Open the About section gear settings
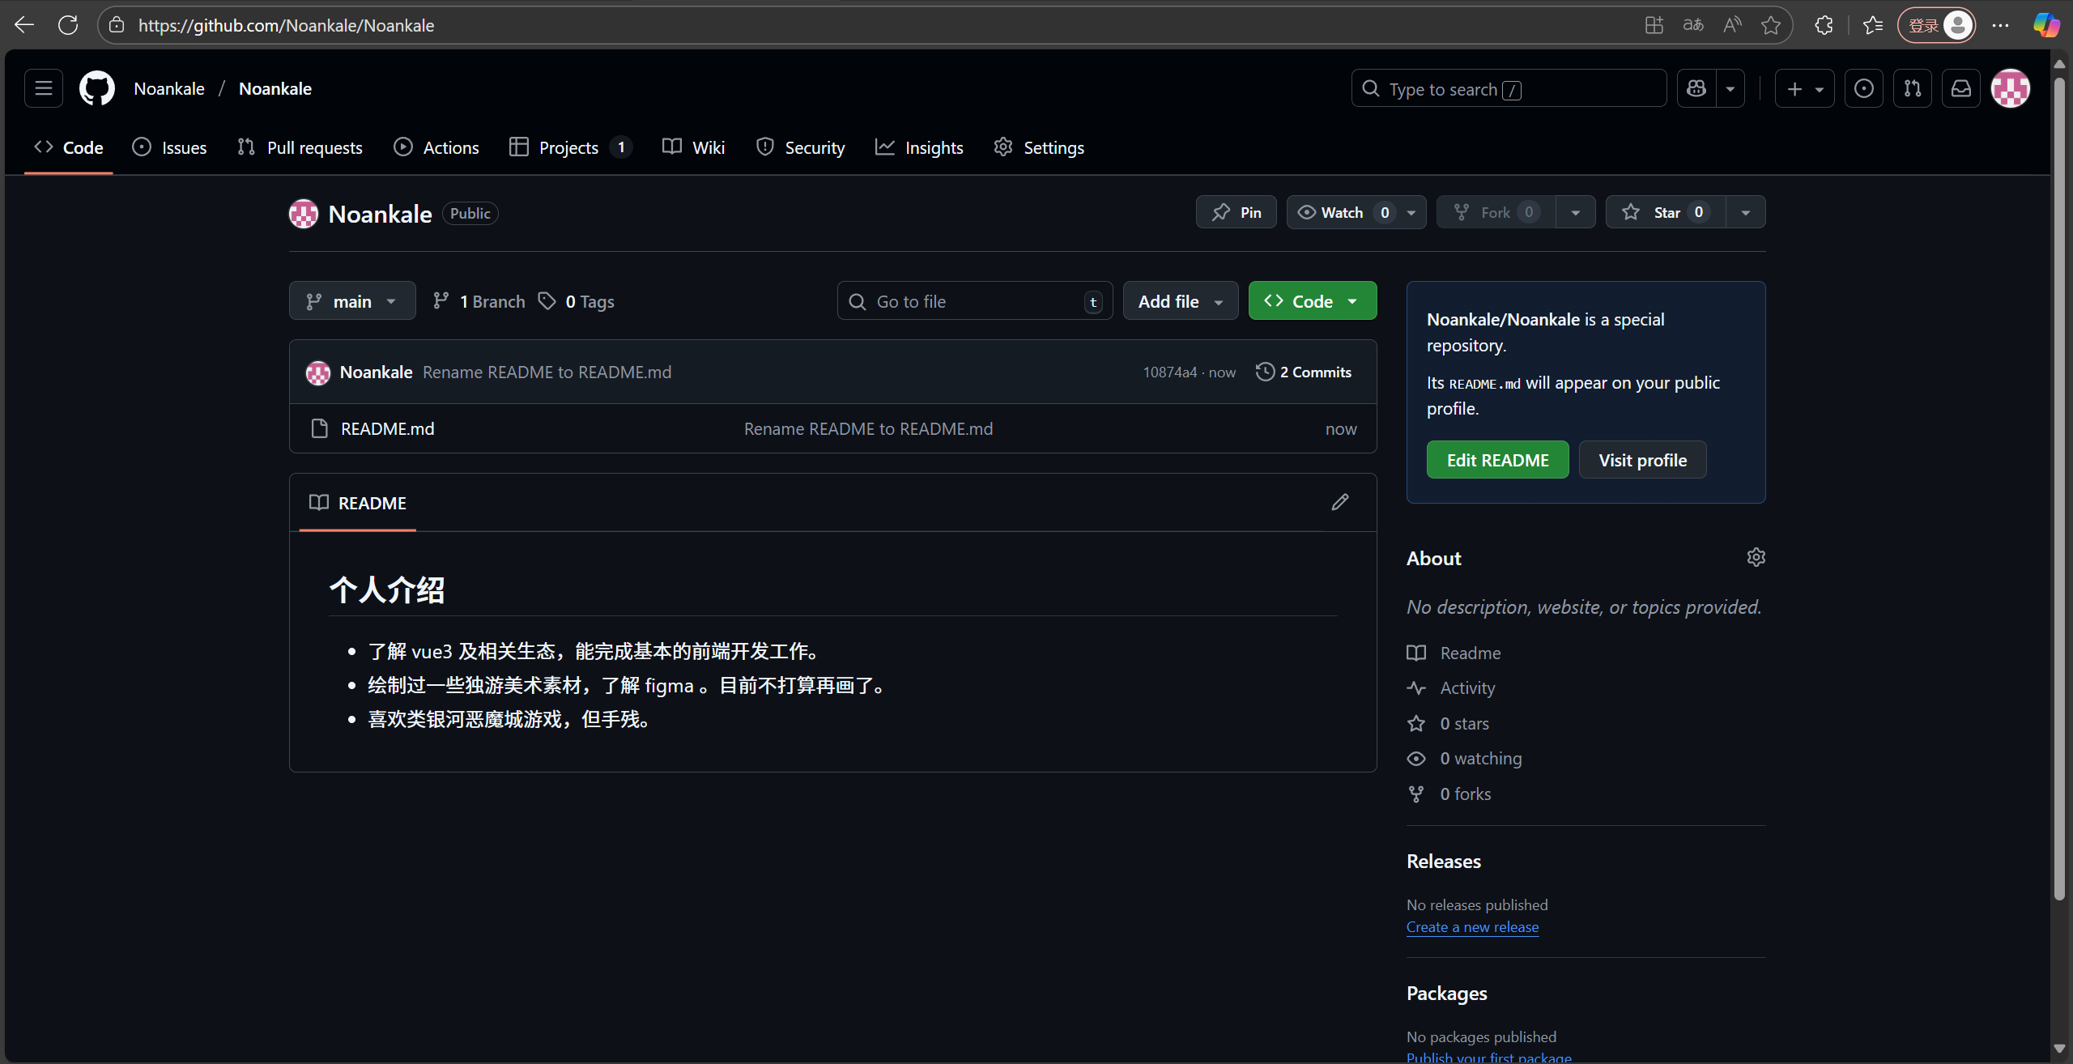The image size is (2073, 1064). tap(1756, 557)
